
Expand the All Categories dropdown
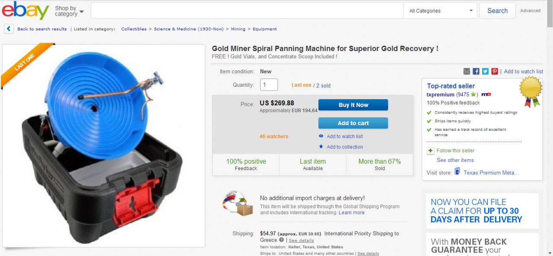coord(441,11)
